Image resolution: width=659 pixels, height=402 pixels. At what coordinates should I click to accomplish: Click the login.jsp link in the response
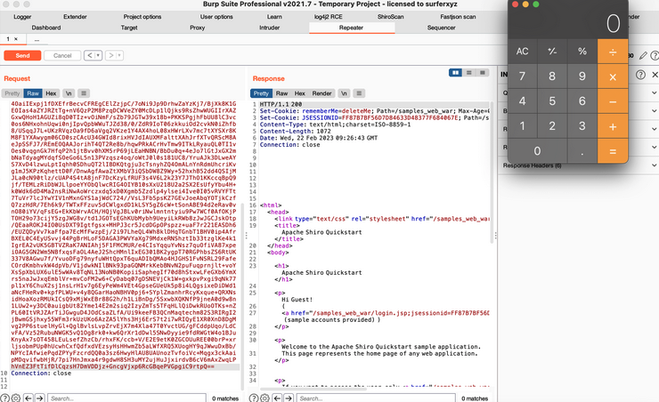(386, 313)
